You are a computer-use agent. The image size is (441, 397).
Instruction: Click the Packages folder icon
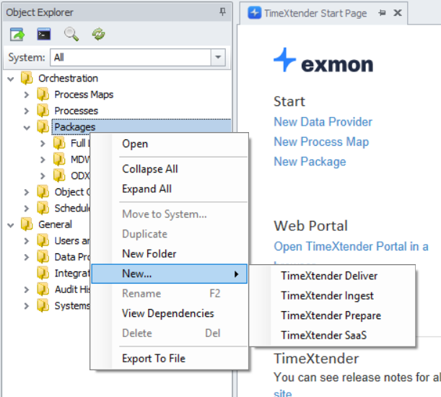(x=43, y=127)
